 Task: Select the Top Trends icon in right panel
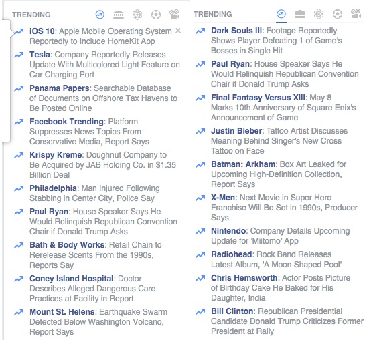point(281,14)
